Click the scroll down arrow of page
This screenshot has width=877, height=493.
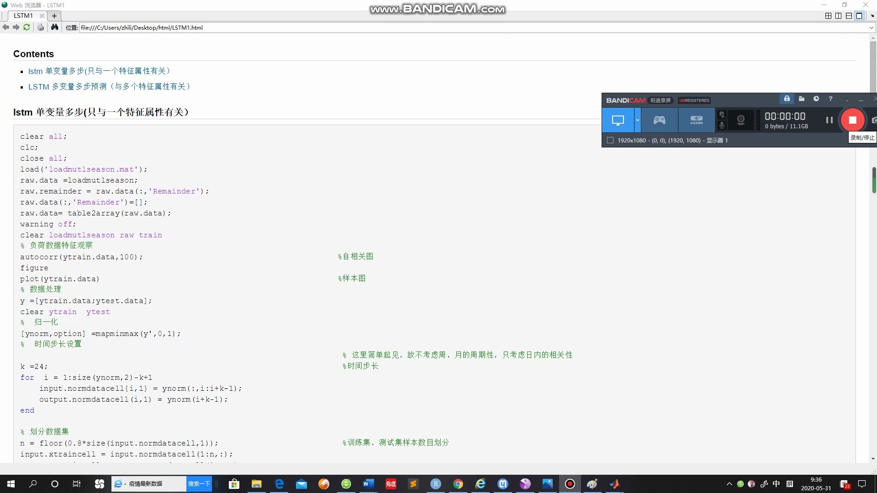[x=873, y=459]
